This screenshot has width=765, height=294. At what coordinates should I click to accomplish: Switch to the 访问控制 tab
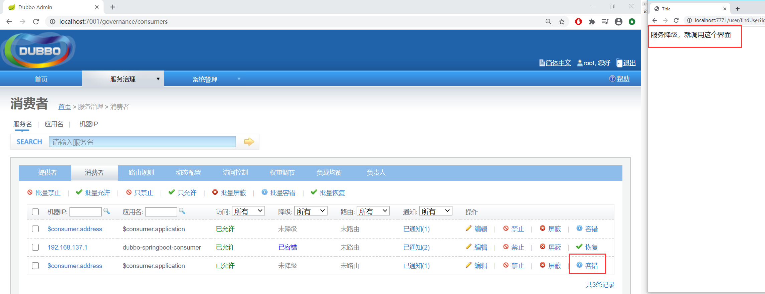pyautogui.click(x=235, y=172)
